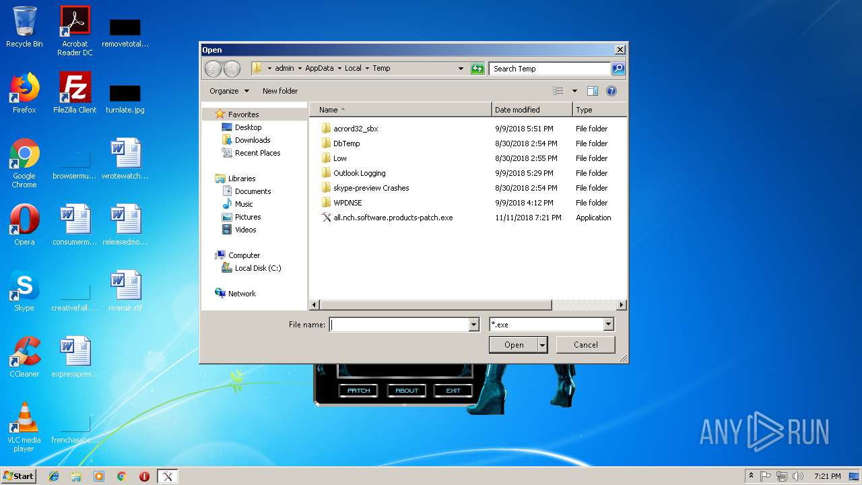Select riverair.rtf desktop document
The width and height of the screenshot is (862, 485).
coord(125,291)
